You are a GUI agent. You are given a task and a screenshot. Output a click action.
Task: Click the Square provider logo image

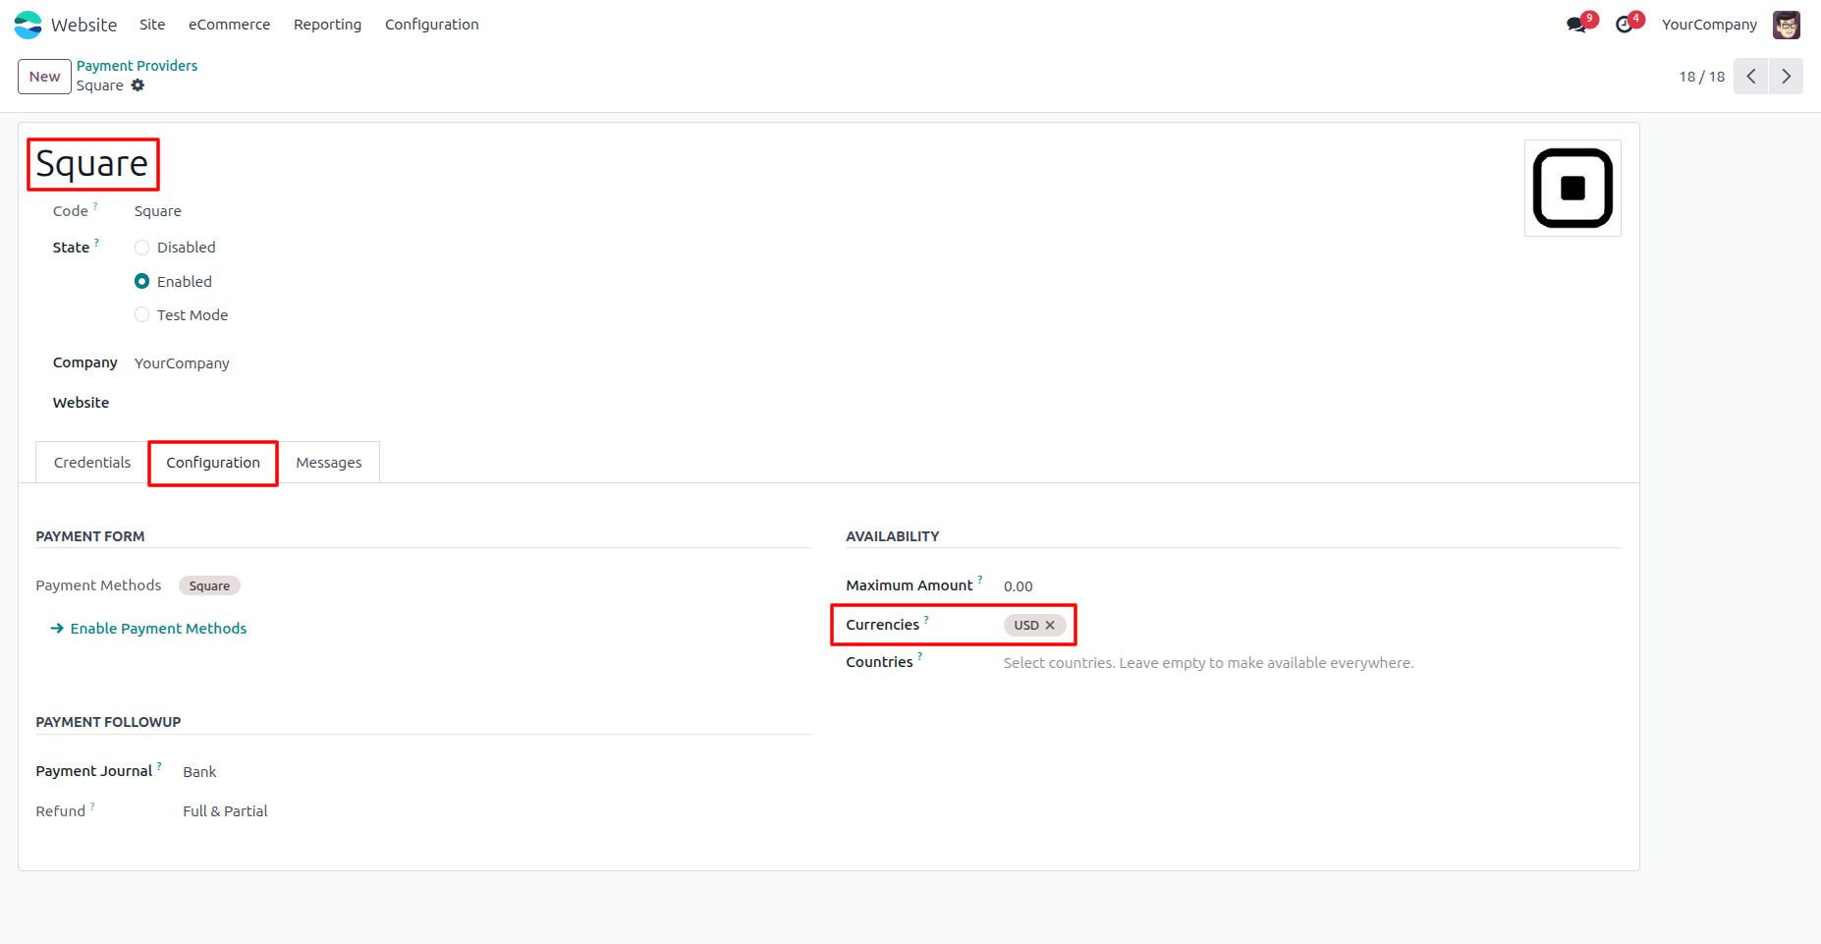click(1573, 188)
